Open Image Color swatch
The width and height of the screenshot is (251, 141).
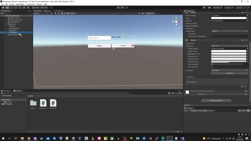pyautogui.click(x=229, y=18)
